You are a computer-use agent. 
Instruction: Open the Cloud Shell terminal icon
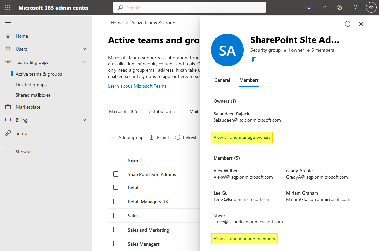click(x=308, y=7)
